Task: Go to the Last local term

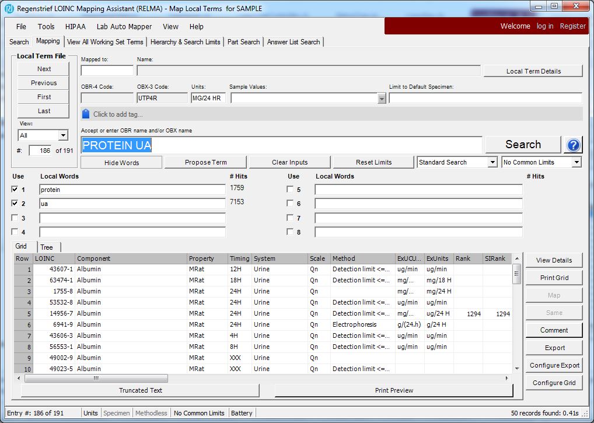Action: (x=44, y=111)
